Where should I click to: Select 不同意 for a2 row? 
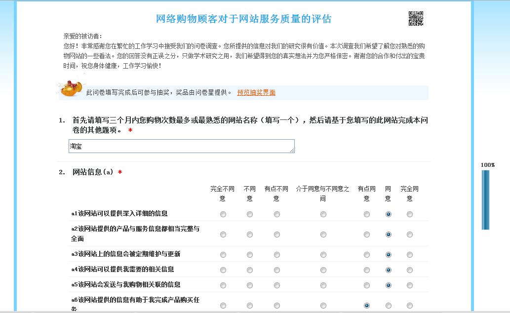250,235
